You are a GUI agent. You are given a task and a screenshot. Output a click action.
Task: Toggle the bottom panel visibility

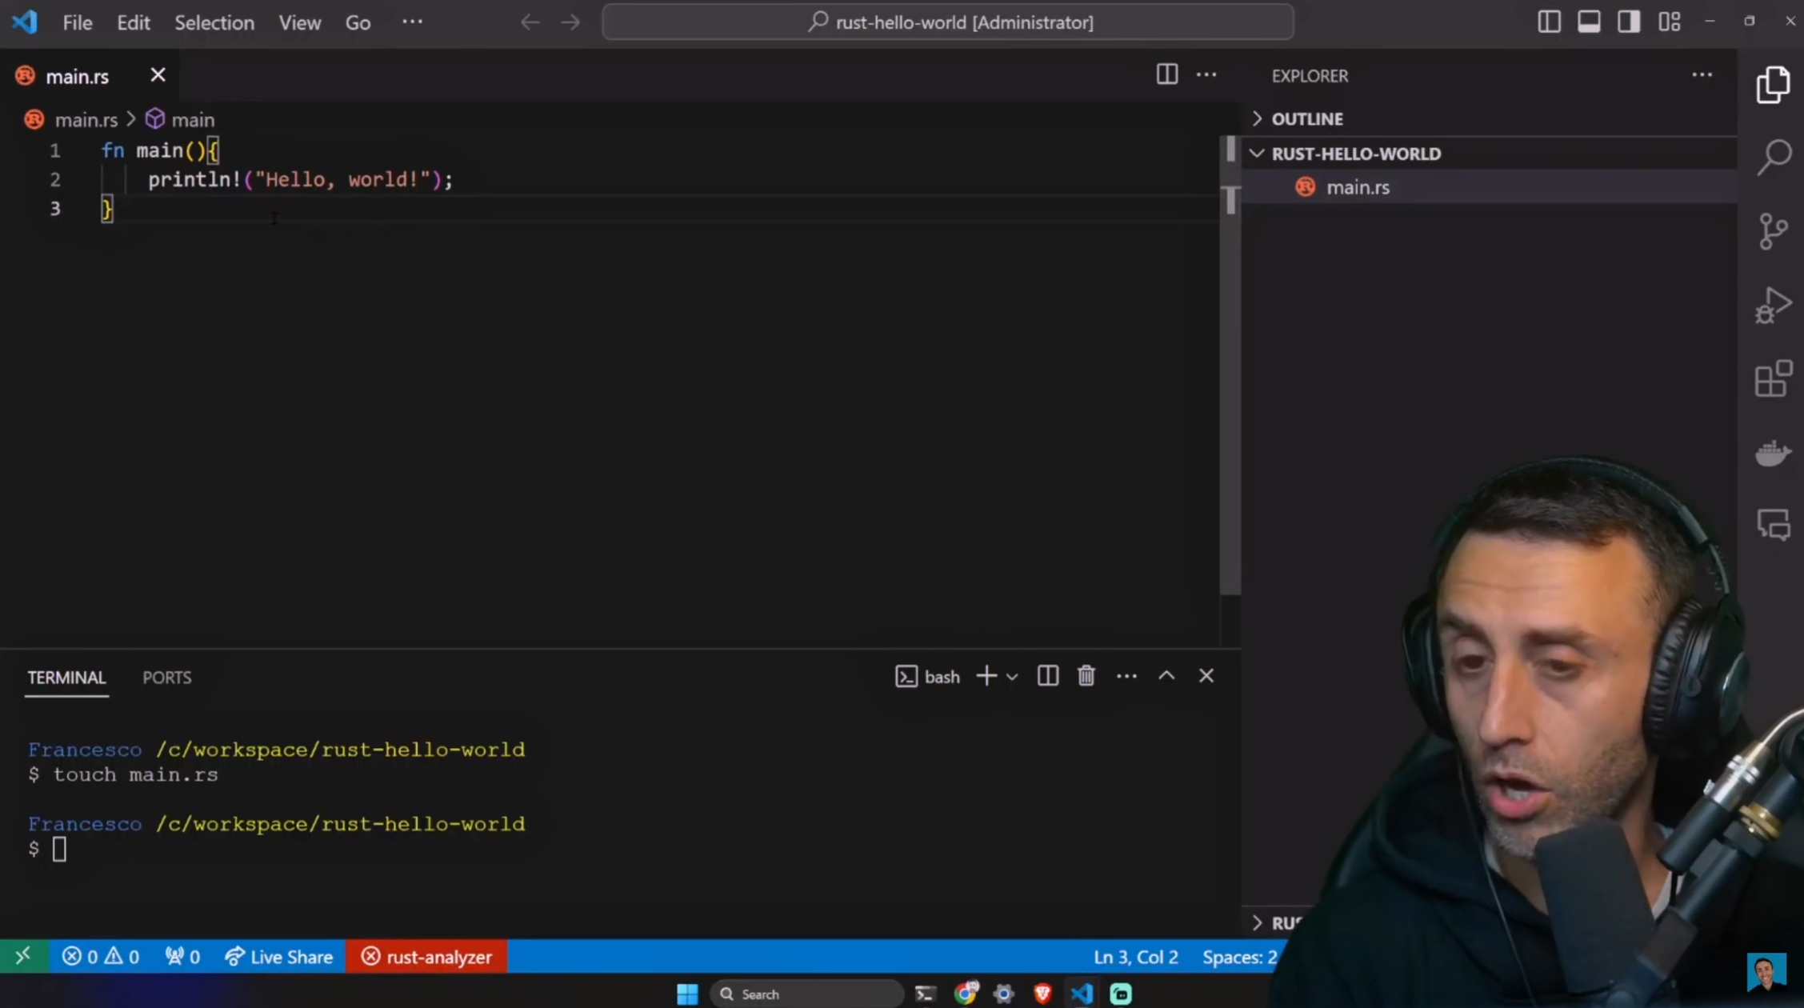click(1589, 22)
